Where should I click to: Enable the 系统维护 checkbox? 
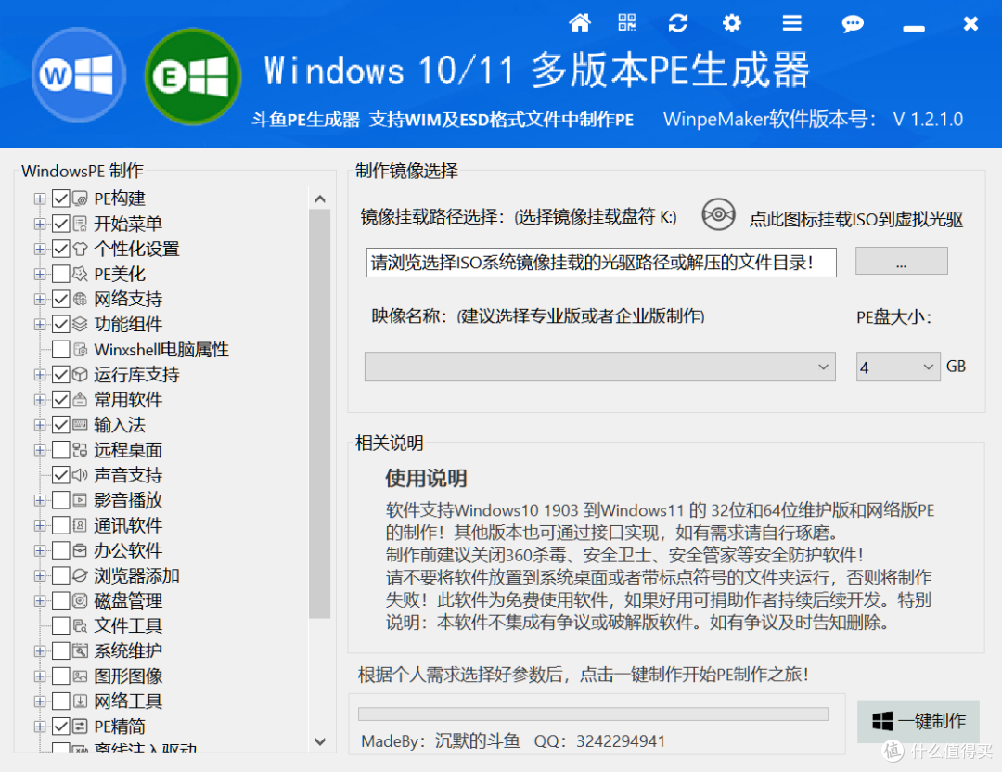coord(60,650)
